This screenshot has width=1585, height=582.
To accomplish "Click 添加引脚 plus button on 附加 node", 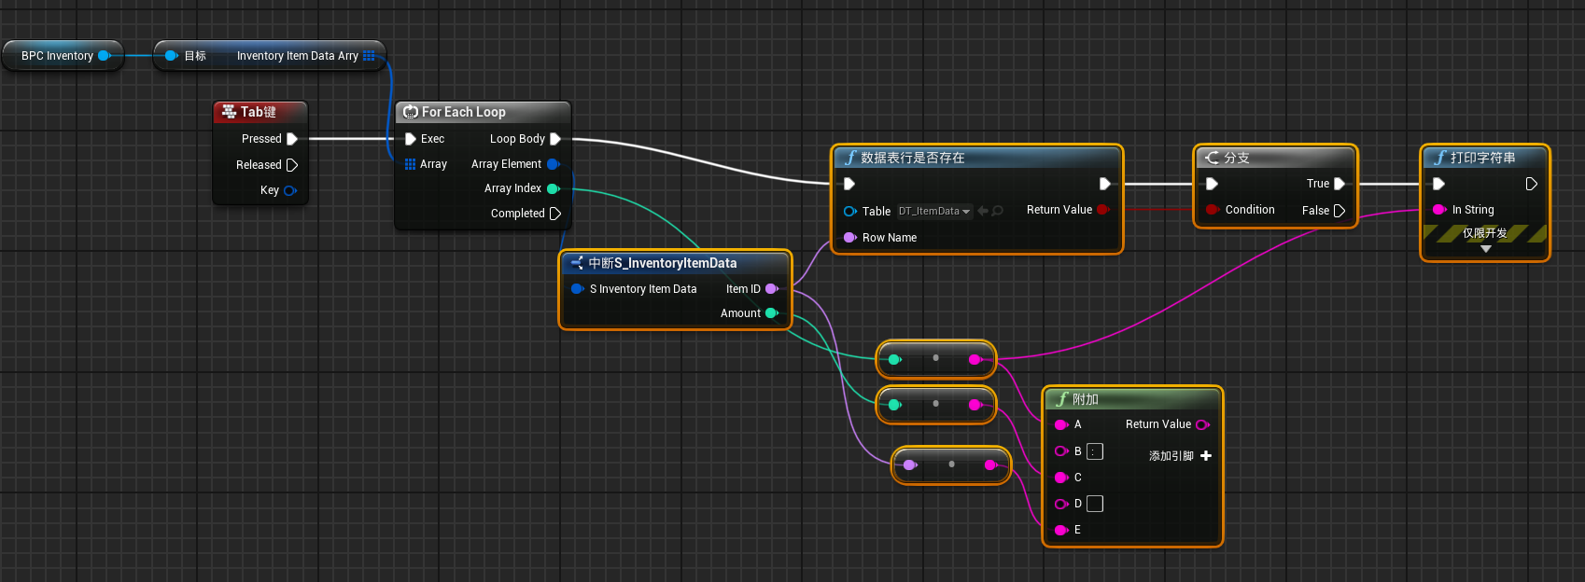I will tap(1206, 456).
